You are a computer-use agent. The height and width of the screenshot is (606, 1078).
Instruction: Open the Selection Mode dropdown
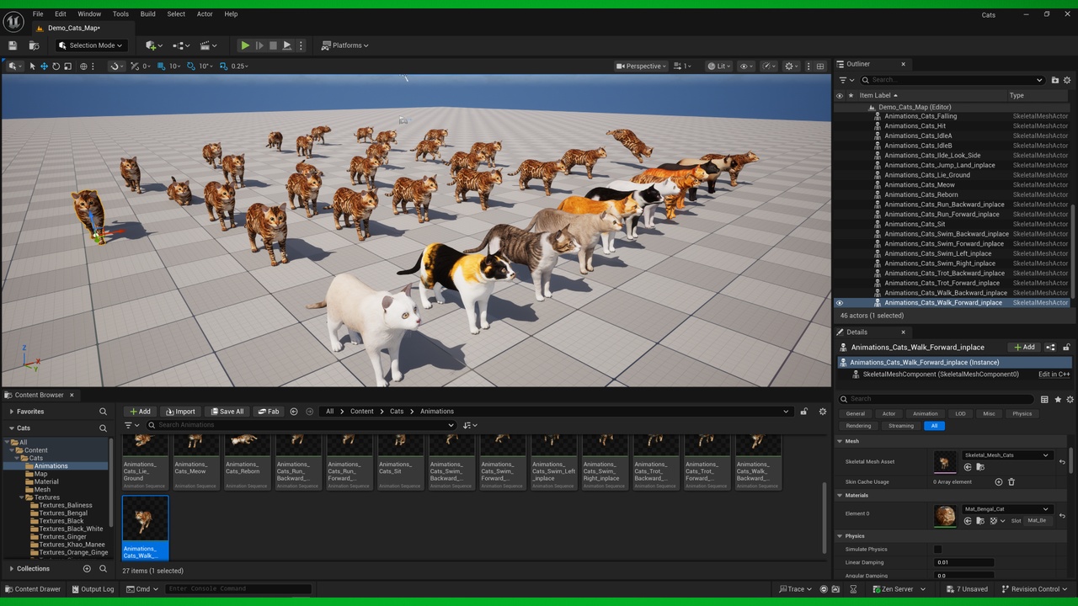pyautogui.click(x=90, y=45)
